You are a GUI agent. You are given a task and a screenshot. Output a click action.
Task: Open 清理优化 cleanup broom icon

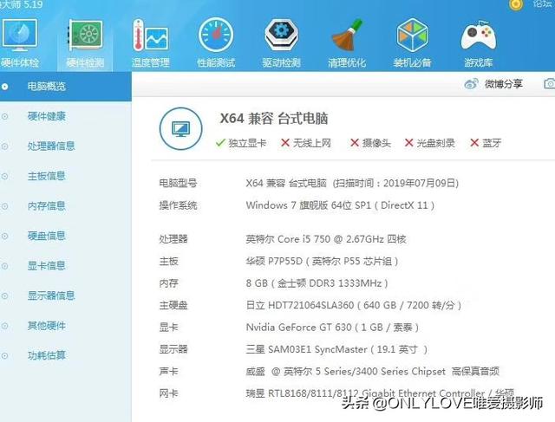click(347, 36)
